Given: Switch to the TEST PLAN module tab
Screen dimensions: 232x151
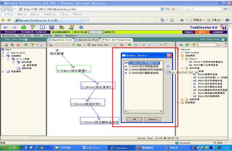Looking at the screenshot, I should 80,32.
